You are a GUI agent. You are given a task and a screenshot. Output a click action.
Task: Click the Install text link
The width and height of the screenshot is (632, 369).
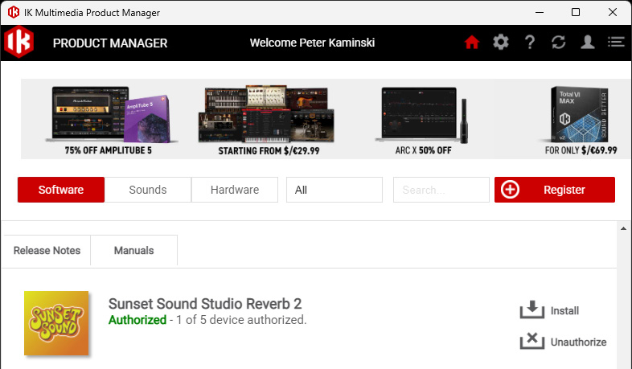[x=564, y=310]
